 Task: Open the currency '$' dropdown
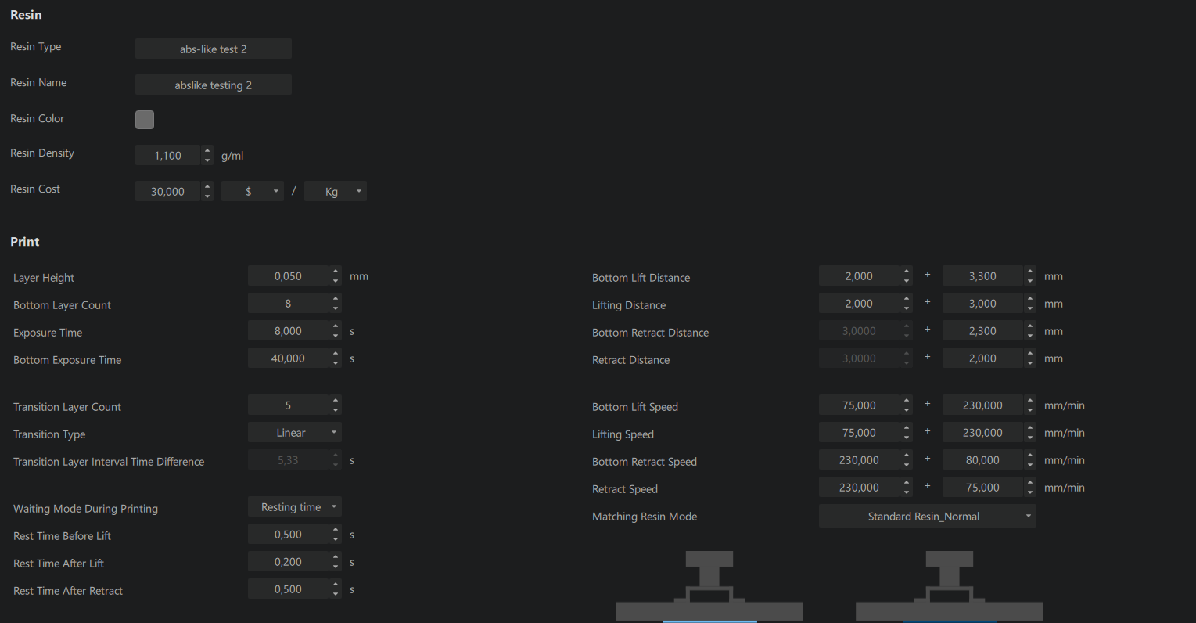pos(253,191)
